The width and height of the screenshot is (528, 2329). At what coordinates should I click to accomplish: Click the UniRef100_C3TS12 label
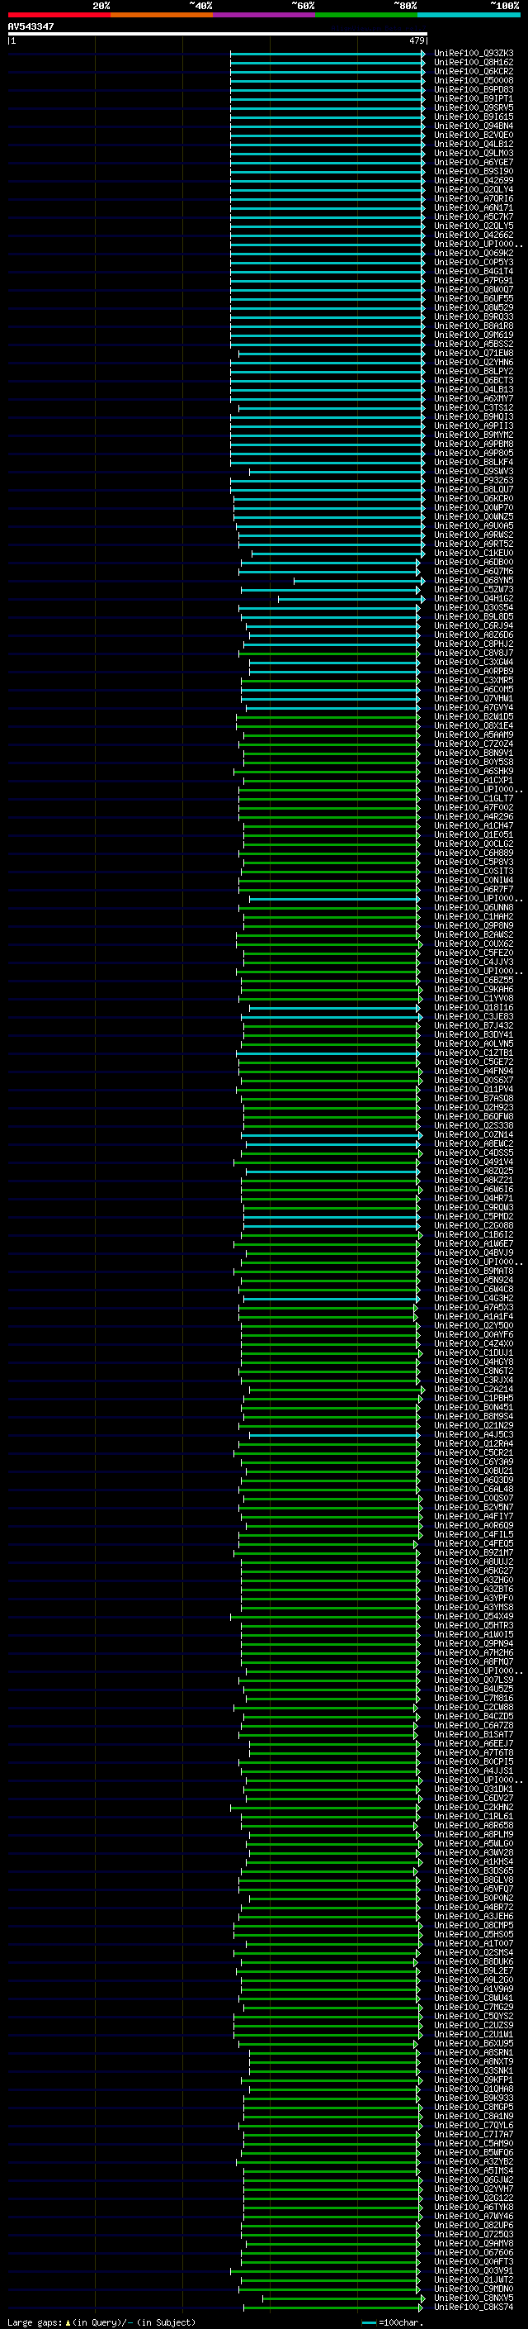click(474, 408)
